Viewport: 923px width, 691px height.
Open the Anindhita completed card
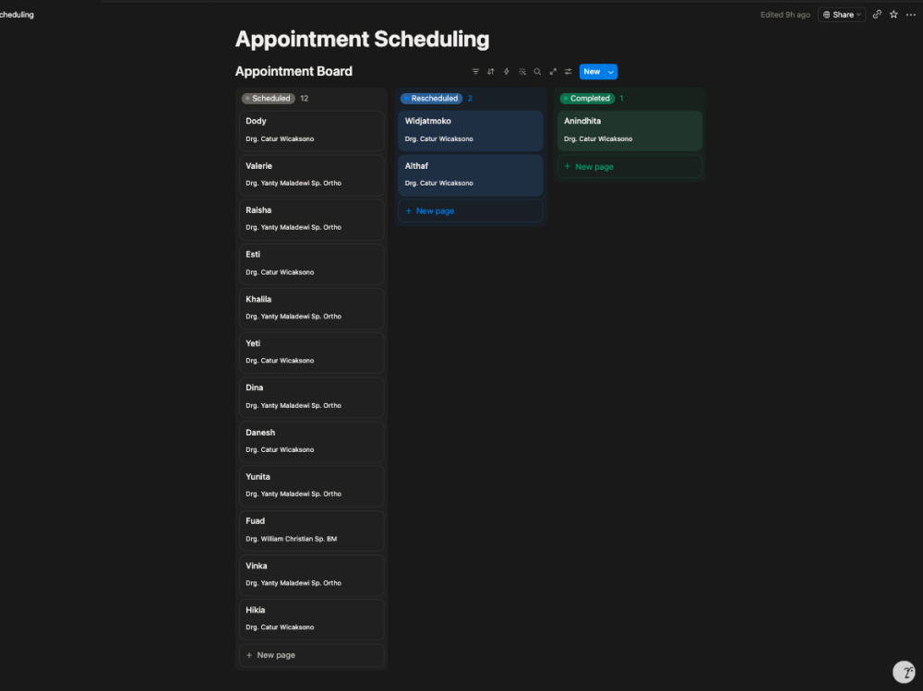(x=629, y=131)
